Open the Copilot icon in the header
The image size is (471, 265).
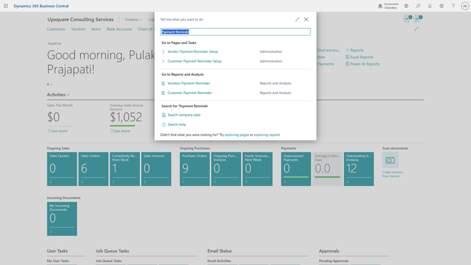[406, 6]
